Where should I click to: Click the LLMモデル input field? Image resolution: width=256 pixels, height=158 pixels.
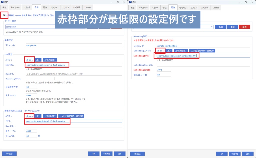pos(74,65)
